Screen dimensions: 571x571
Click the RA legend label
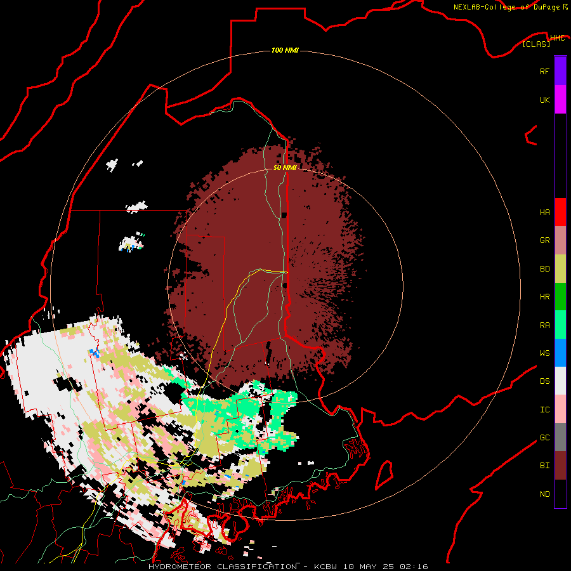(x=544, y=325)
